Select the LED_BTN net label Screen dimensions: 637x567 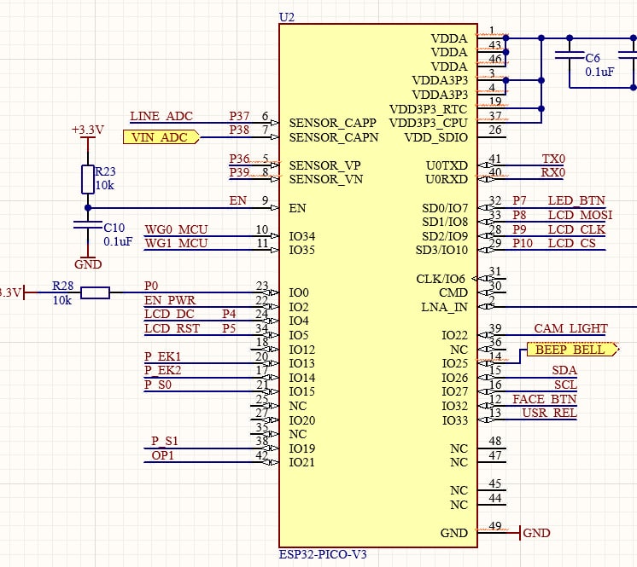pyautogui.click(x=576, y=200)
